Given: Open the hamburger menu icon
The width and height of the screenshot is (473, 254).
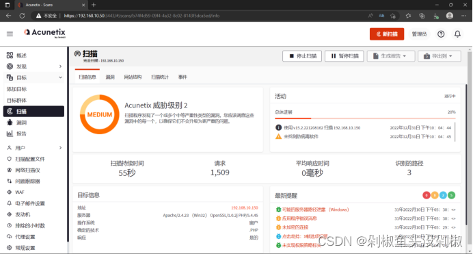Looking at the screenshot, I should (10, 34).
